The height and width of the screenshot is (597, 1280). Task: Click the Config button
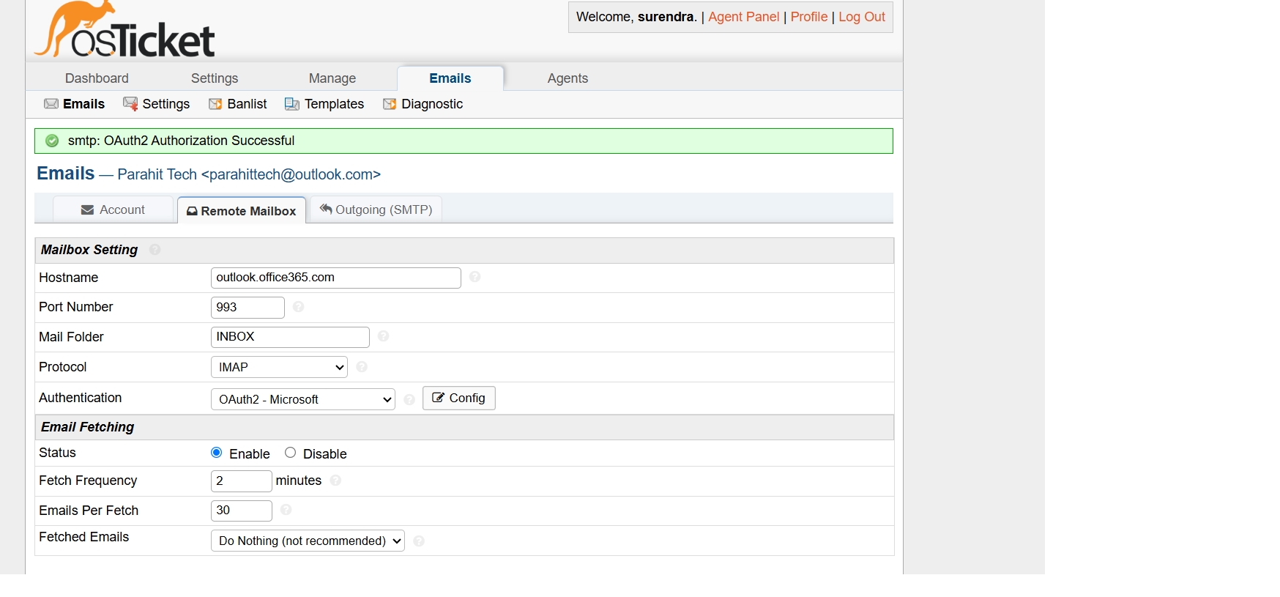458,398
